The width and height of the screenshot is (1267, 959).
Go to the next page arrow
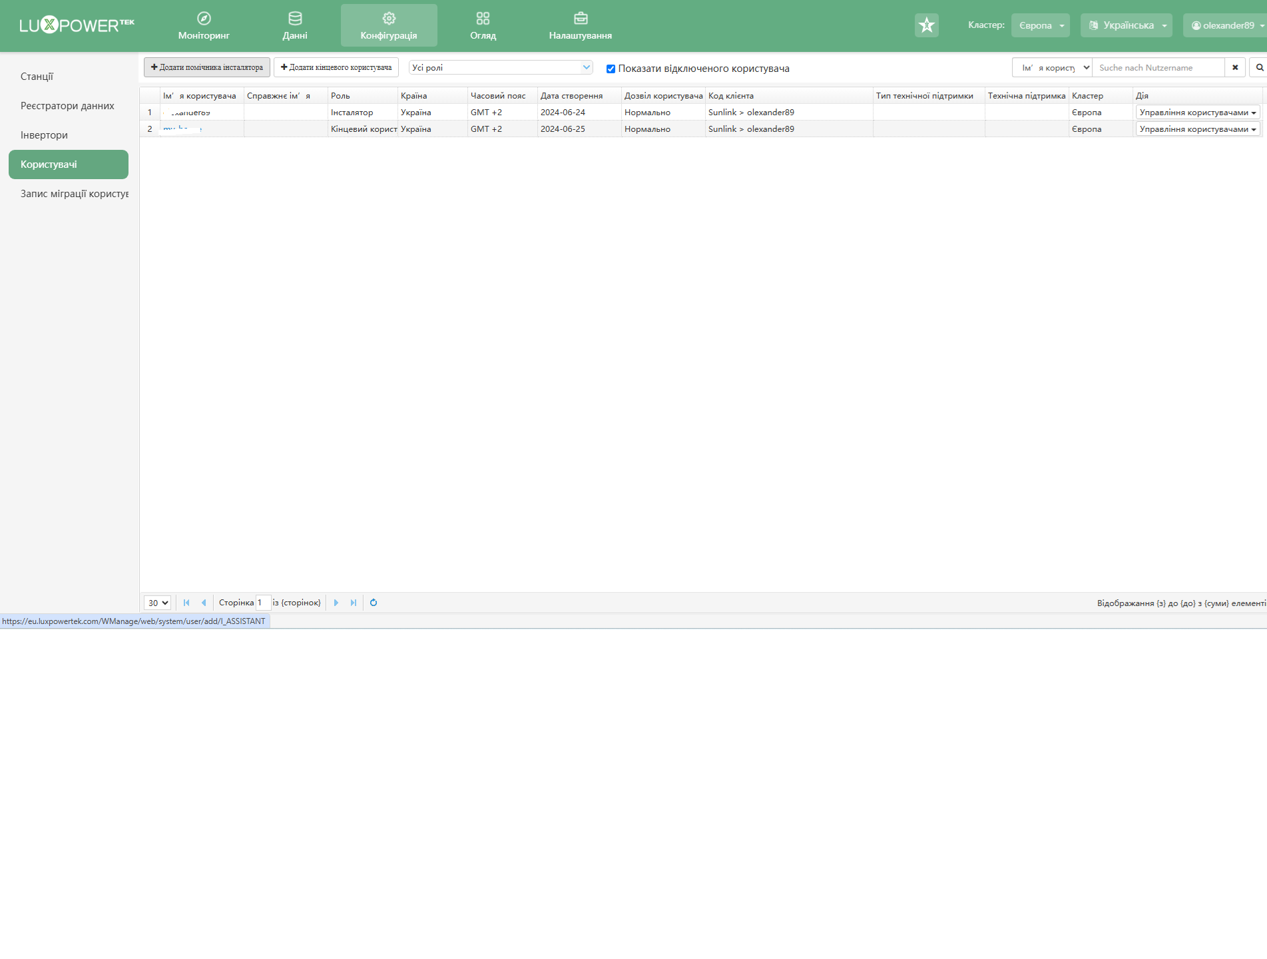(336, 603)
